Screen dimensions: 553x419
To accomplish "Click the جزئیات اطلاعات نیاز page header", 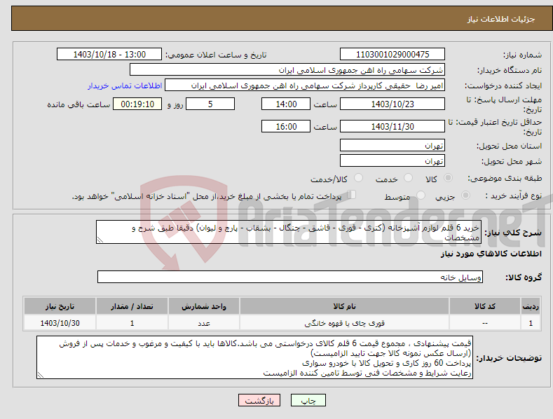I will pos(501,19).
